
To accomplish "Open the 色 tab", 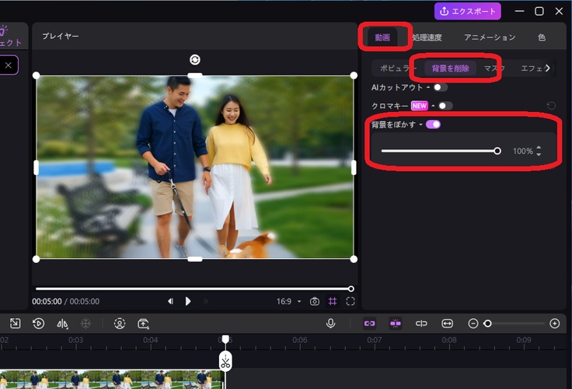I will pos(542,37).
